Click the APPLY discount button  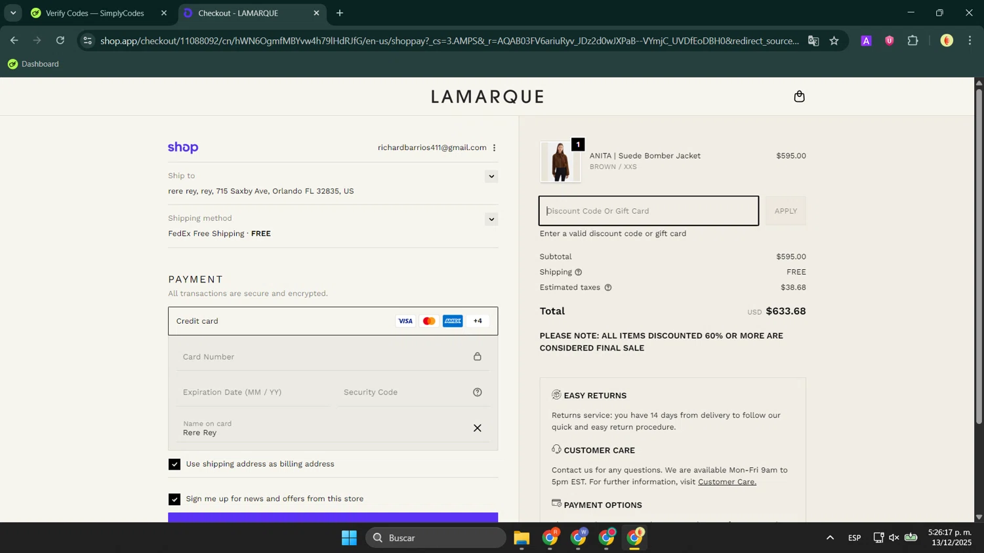point(785,211)
